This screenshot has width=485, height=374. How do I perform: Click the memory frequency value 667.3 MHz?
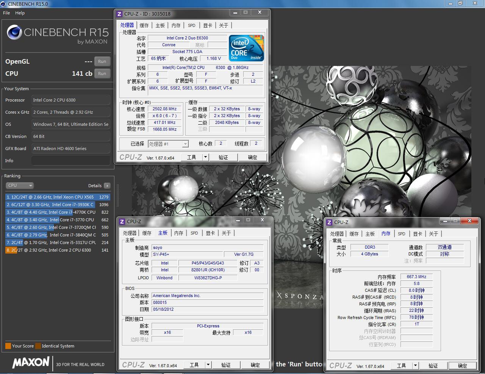point(417,277)
